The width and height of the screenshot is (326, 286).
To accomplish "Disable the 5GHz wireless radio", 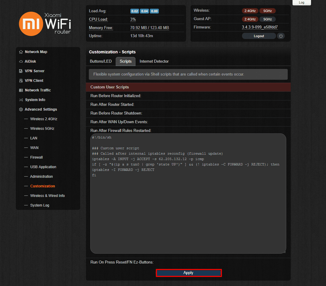I will pyautogui.click(x=267, y=10).
